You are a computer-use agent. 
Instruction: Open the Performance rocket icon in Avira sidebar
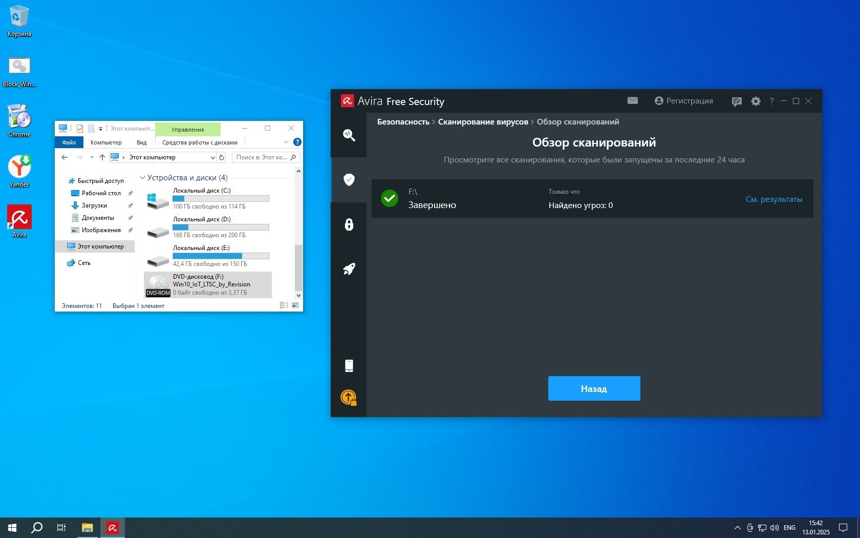[x=349, y=269]
